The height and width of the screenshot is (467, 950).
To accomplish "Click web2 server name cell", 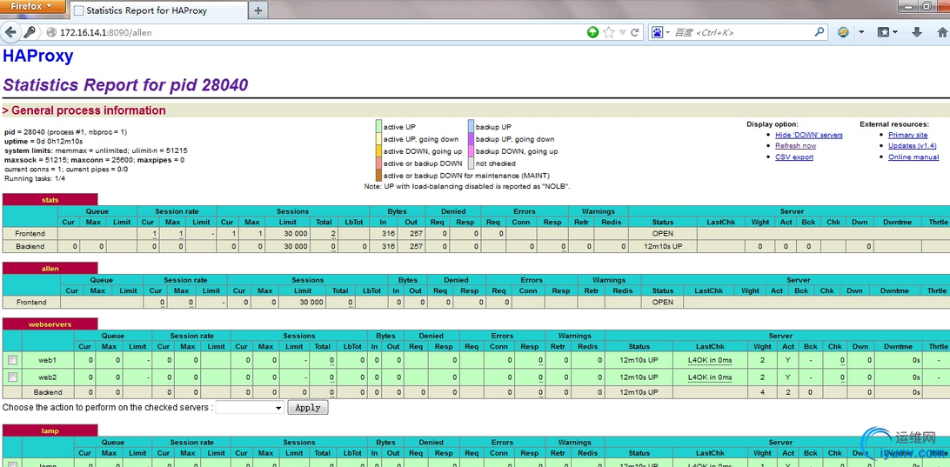I will (48, 377).
